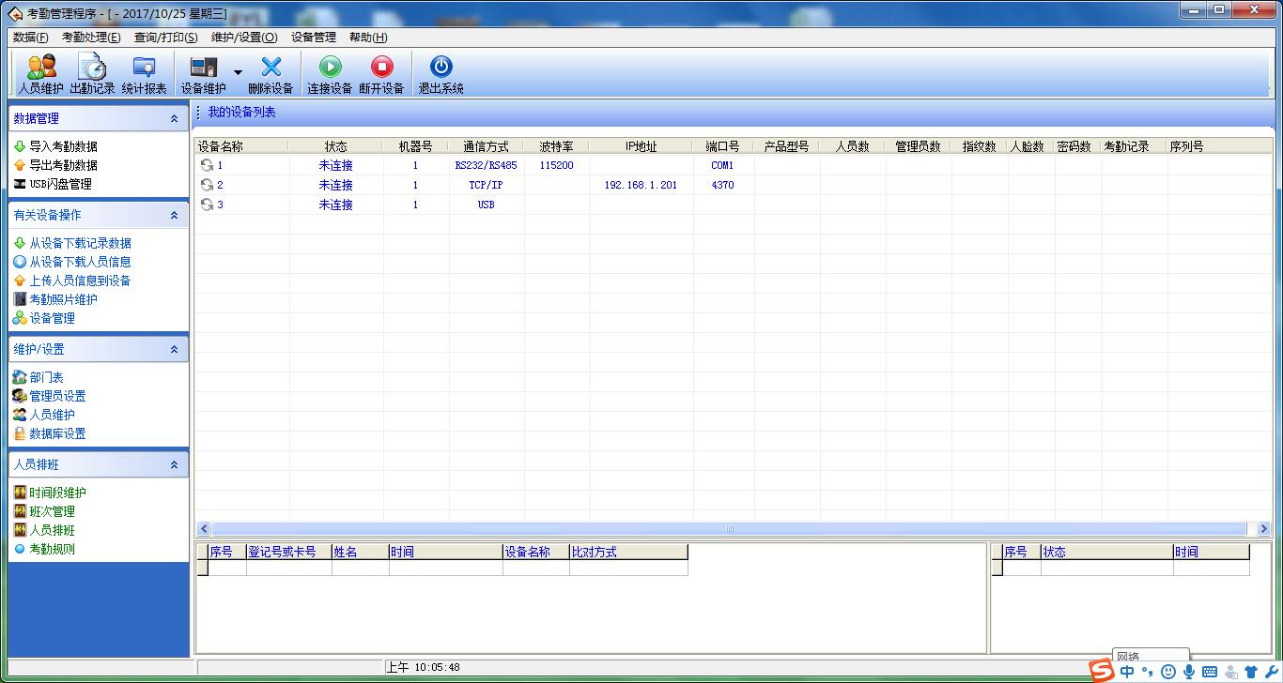The image size is (1283, 683).
Task: Open 数据(F) menu
Action: tap(31, 38)
